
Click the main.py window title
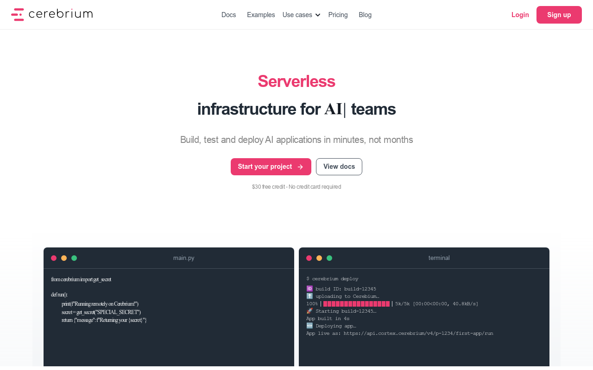184,258
